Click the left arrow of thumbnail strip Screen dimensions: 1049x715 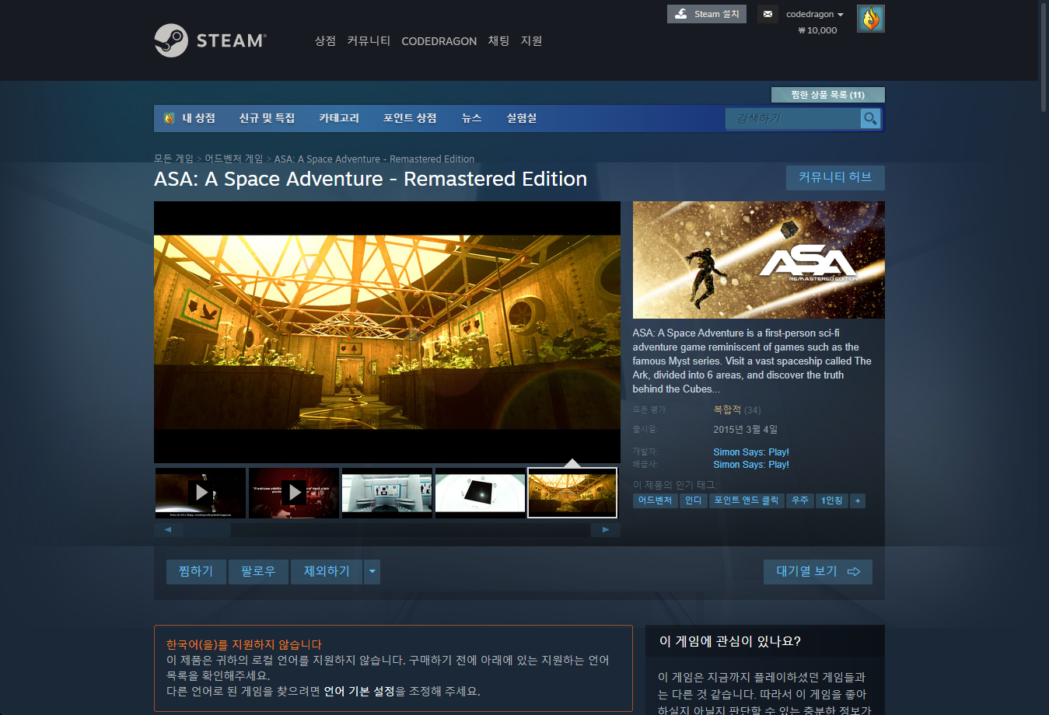pos(168,530)
